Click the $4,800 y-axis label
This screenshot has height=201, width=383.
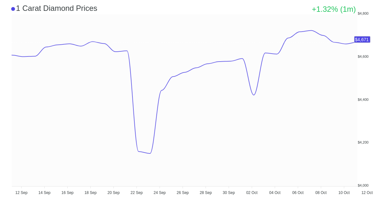pyautogui.click(x=363, y=13)
